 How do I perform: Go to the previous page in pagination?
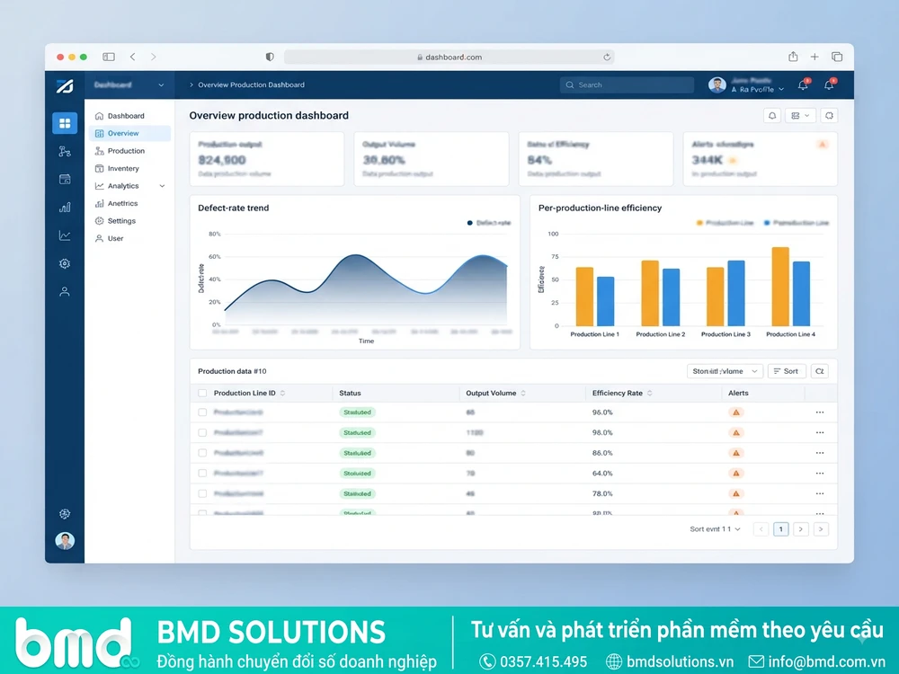click(x=761, y=529)
